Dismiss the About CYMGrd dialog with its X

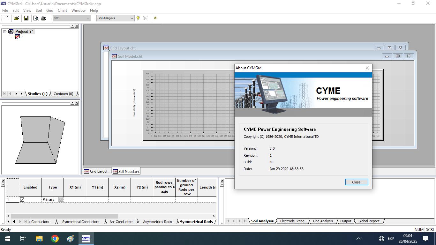coord(367,68)
